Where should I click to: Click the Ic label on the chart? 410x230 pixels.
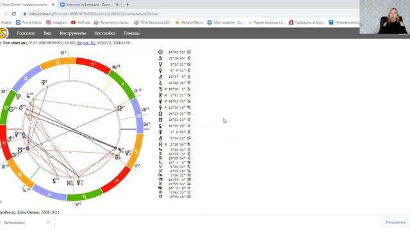coord(26,190)
